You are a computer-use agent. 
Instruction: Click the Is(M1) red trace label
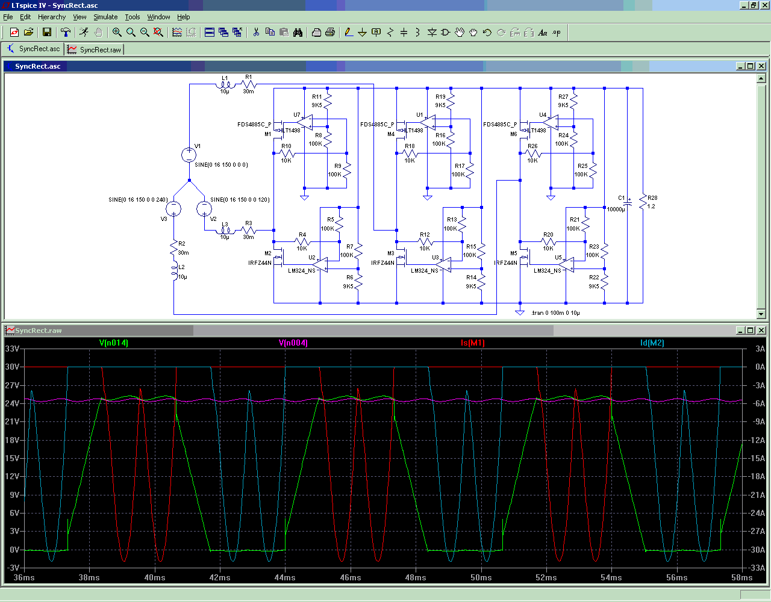coord(472,343)
